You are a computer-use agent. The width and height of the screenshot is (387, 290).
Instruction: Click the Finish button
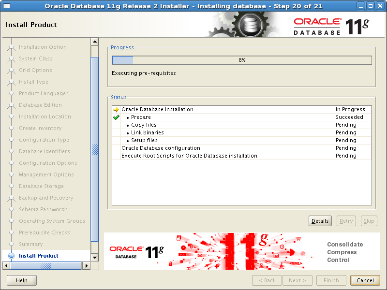[331, 280]
